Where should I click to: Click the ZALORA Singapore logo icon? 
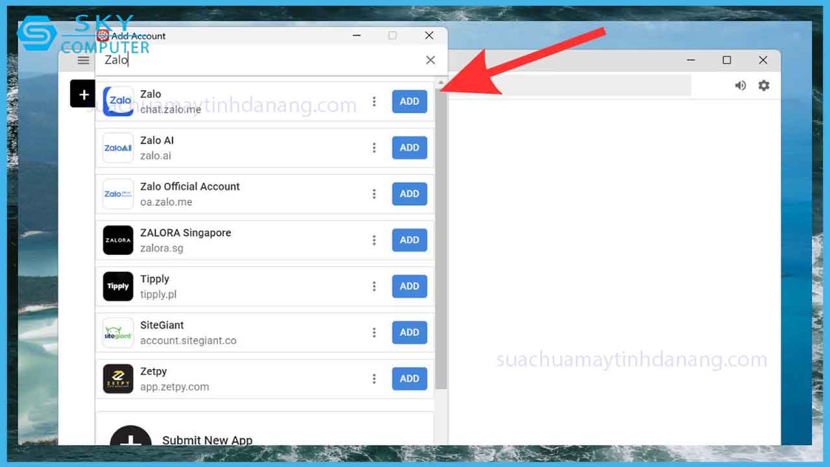[x=118, y=240]
